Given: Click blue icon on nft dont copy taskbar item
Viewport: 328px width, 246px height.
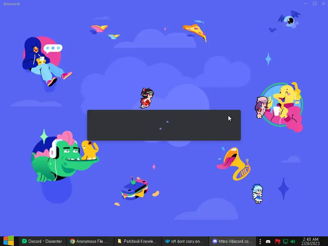Looking at the screenshot, I should click(x=167, y=241).
